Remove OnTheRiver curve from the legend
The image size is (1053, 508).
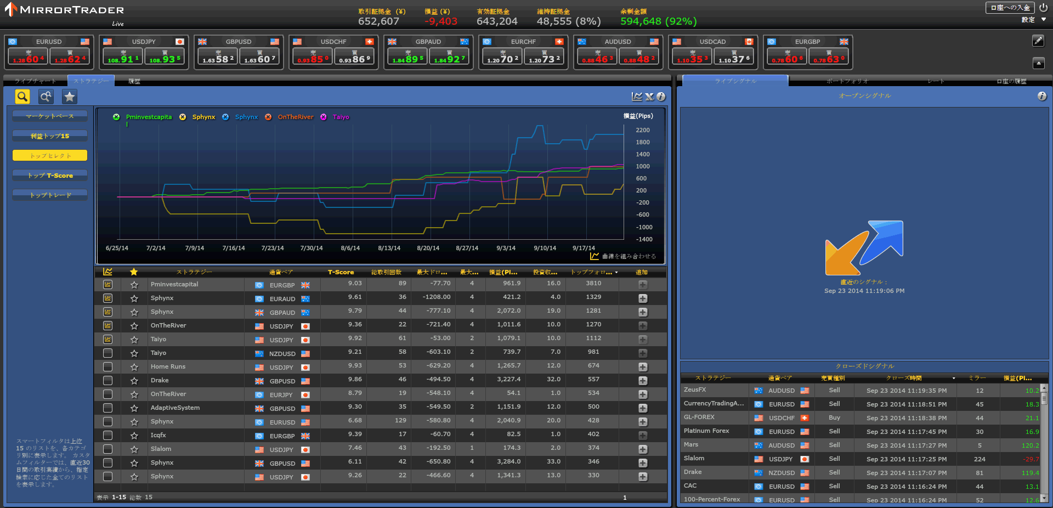point(268,117)
